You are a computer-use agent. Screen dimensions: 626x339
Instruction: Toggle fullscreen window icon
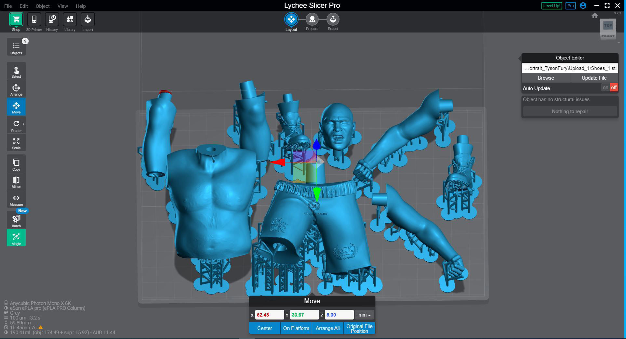pos(607,6)
